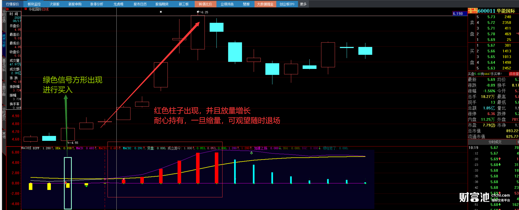Click the red square icon beside 华能国际日线
519x210 pixels.
click(x=26, y=9)
